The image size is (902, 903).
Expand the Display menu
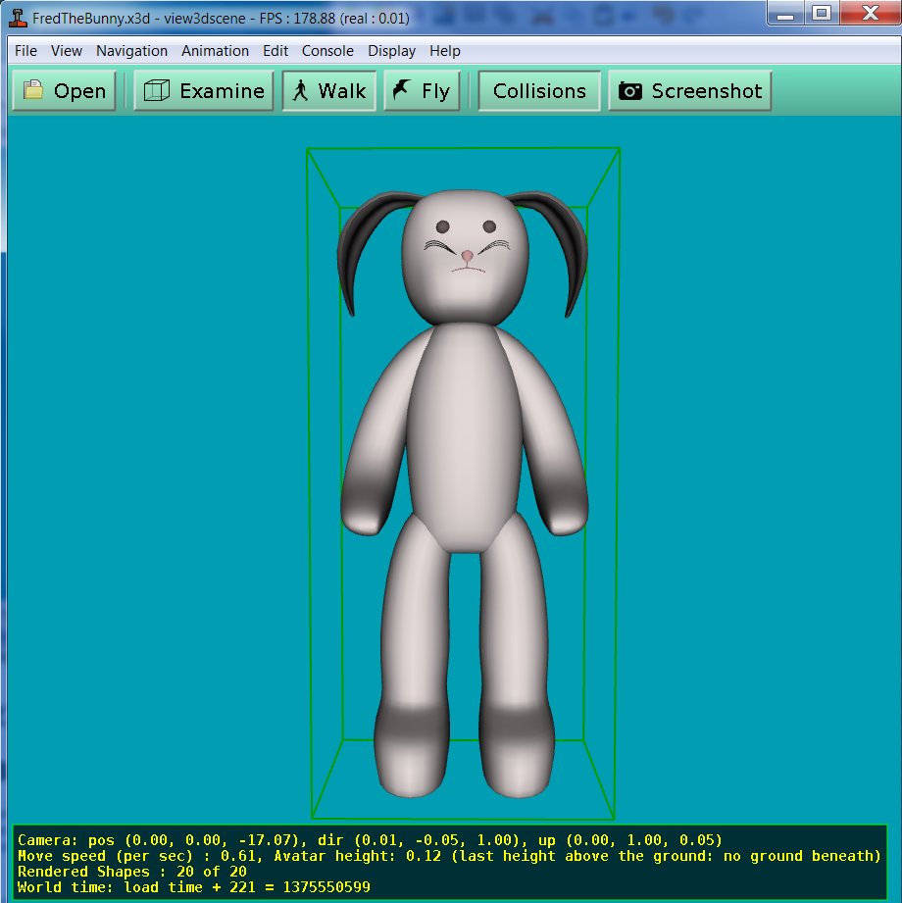391,51
